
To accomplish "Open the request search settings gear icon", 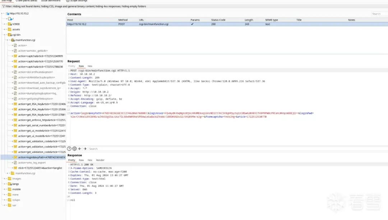I will tap(74, 149).
